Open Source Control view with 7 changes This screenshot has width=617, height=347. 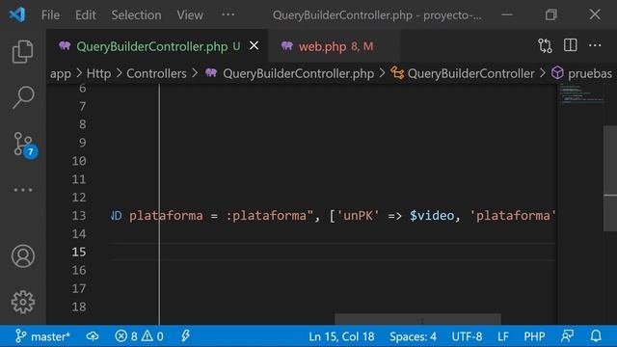24,146
